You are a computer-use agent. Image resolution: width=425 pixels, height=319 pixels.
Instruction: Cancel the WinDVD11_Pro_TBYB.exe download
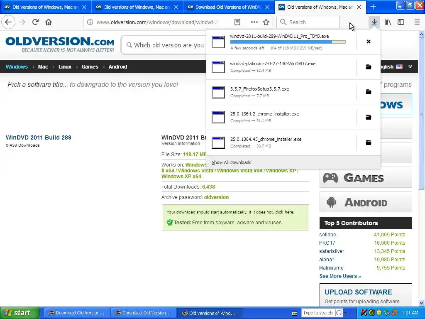(369, 42)
